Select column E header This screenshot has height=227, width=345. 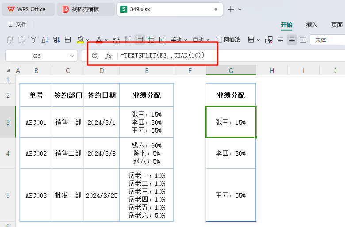click(147, 71)
